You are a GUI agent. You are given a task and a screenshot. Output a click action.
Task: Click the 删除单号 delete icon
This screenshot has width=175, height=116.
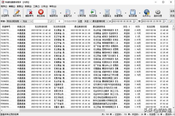pyautogui.click(x=30, y=13)
